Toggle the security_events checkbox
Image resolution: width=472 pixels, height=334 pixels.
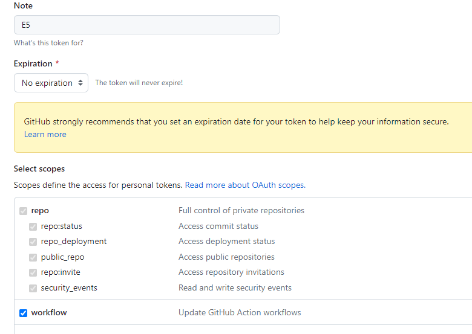click(33, 288)
